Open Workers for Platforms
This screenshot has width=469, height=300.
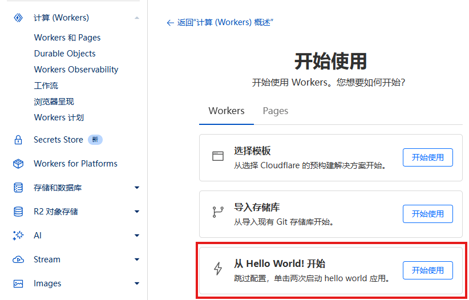(x=75, y=164)
